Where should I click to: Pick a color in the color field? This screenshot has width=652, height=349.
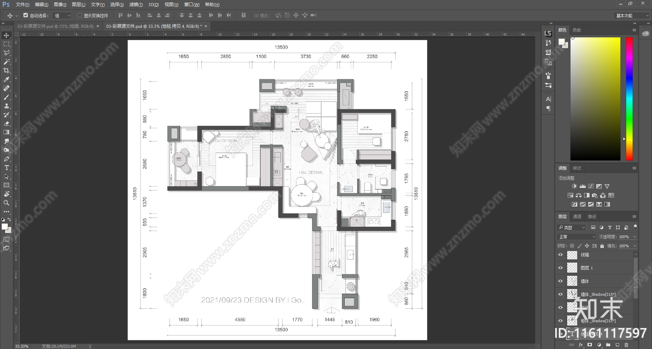(x=595, y=99)
